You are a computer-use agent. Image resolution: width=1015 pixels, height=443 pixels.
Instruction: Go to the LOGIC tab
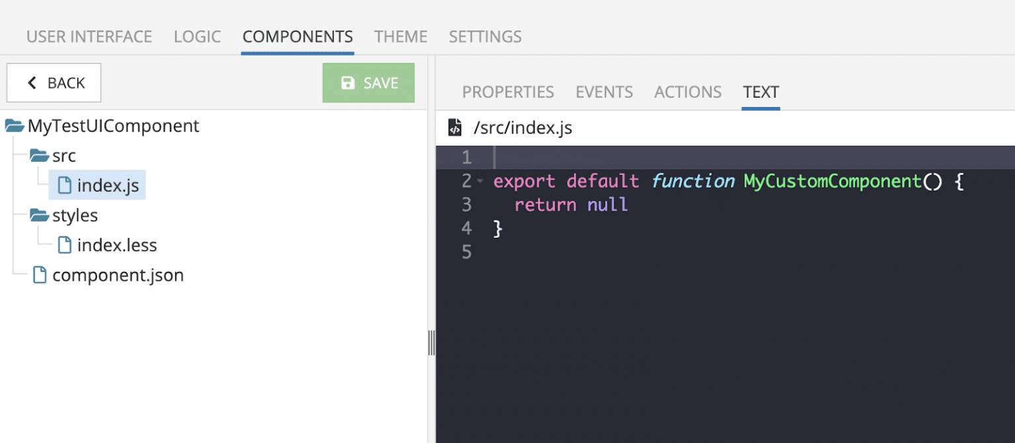[x=196, y=36]
